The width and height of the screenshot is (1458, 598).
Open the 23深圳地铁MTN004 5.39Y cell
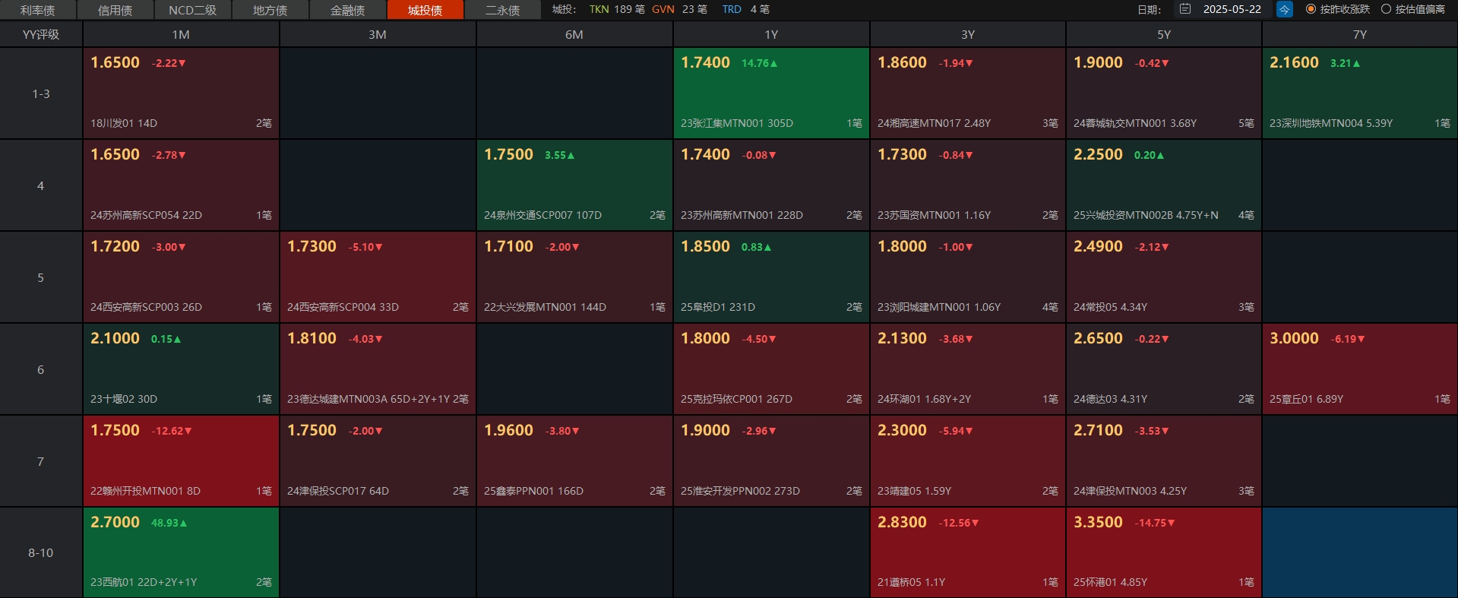pyautogui.click(x=1360, y=93)
